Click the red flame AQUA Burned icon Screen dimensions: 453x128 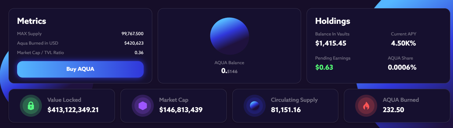click(366, 106)
